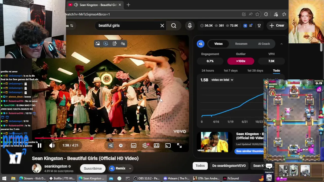
Task: Select the 1st 7 days range
Action: pyautogui.click(x=231, y=71)
